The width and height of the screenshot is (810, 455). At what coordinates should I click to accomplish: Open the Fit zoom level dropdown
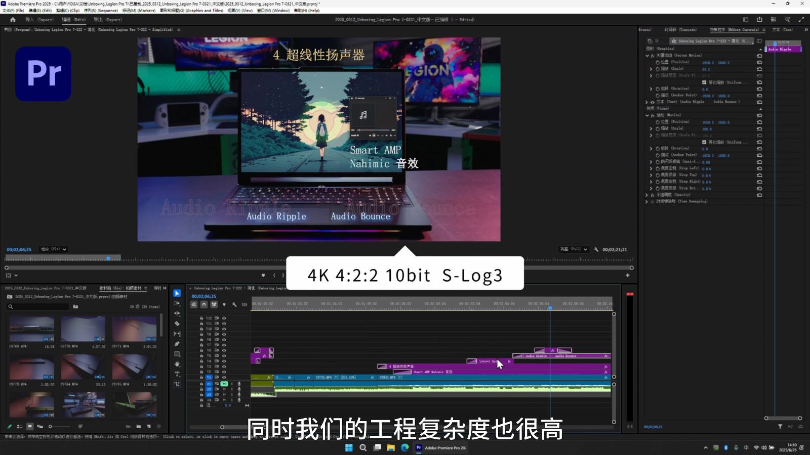(54, 249)
